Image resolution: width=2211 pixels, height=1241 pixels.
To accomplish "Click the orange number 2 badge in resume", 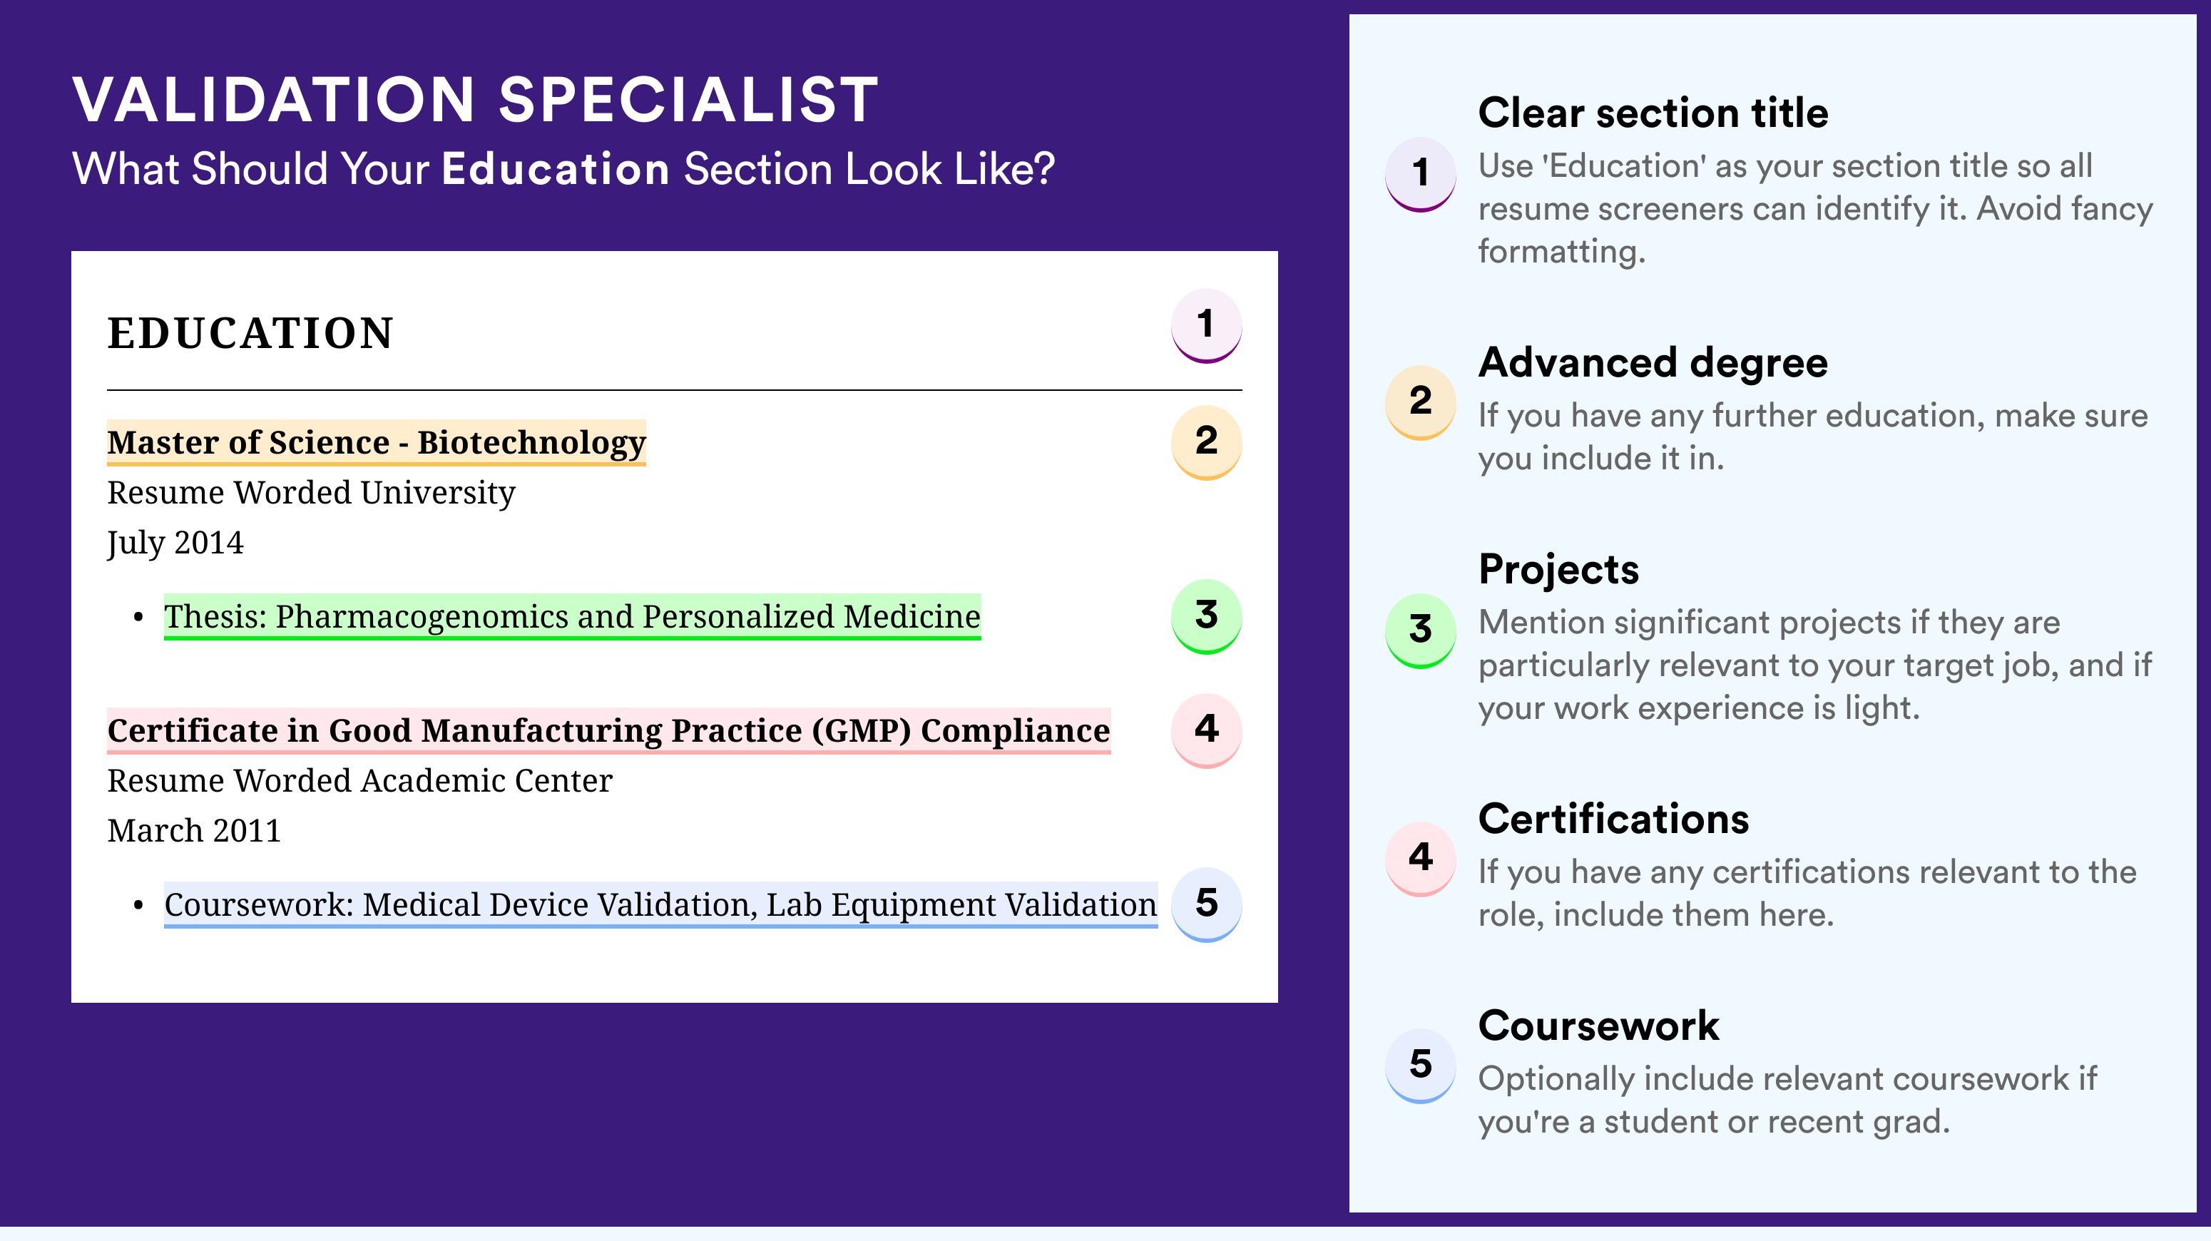I will pos(1206,441).
